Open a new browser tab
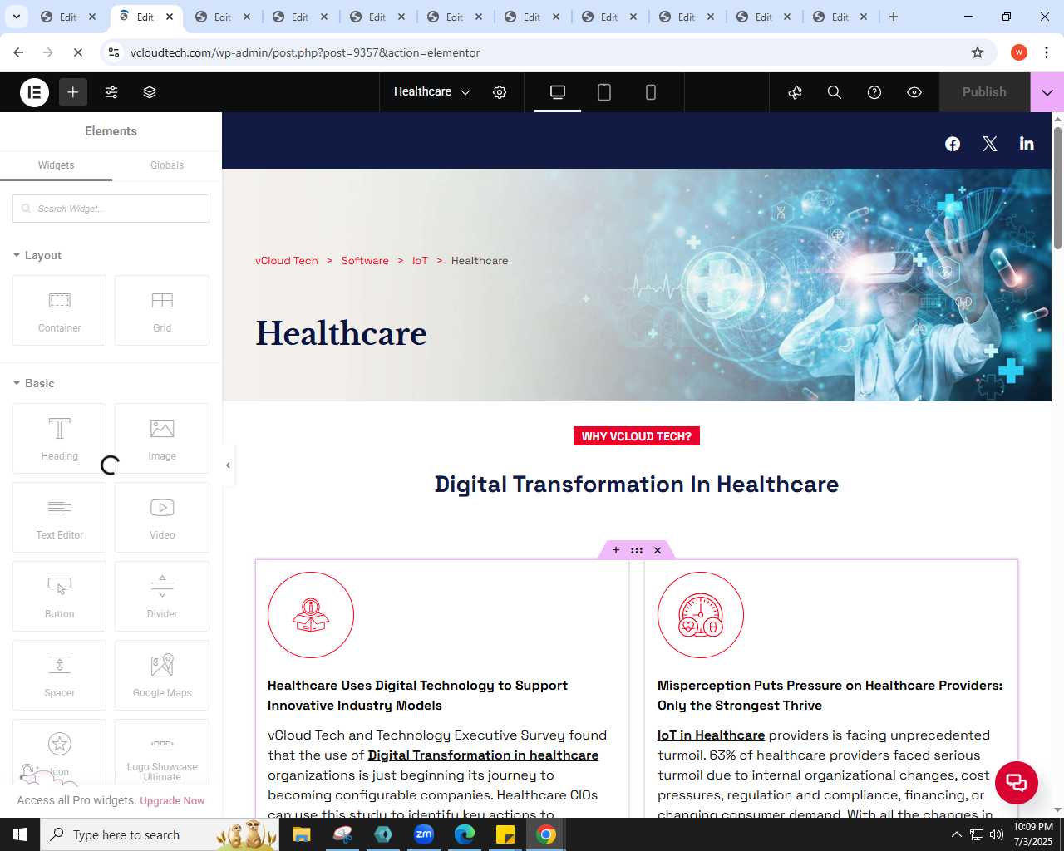Viewport: 1064px width, 851px height. pyautogui.click(x=894, y=17)
